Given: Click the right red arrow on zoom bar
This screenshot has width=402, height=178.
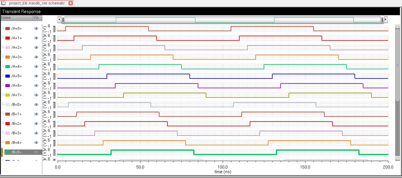Looking at the screenshot, I should coord(386,20).
